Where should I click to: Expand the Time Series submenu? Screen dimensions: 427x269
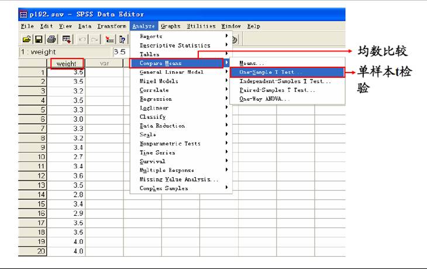181,153
